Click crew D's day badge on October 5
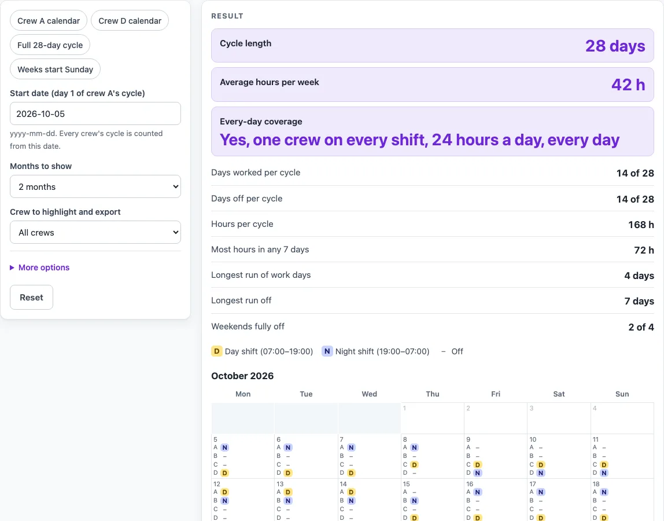The width and height of the screenshot is (664, 521). click(x=224, y=473)
